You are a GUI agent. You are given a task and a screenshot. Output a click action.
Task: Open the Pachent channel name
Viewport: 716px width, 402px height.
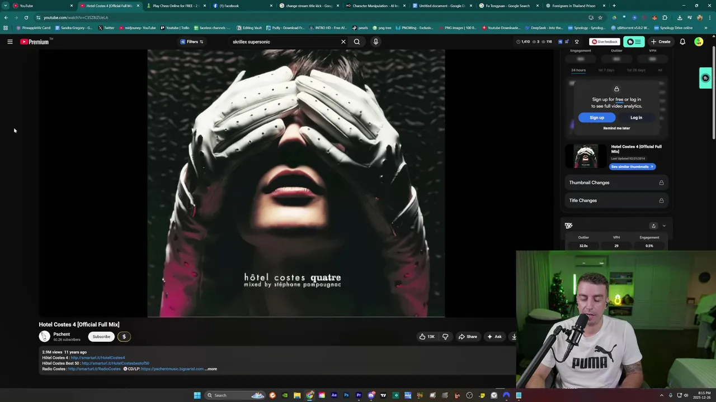pos(62,334)
